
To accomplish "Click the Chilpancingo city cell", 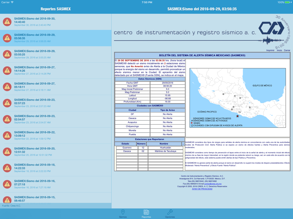I will [132, 126].
